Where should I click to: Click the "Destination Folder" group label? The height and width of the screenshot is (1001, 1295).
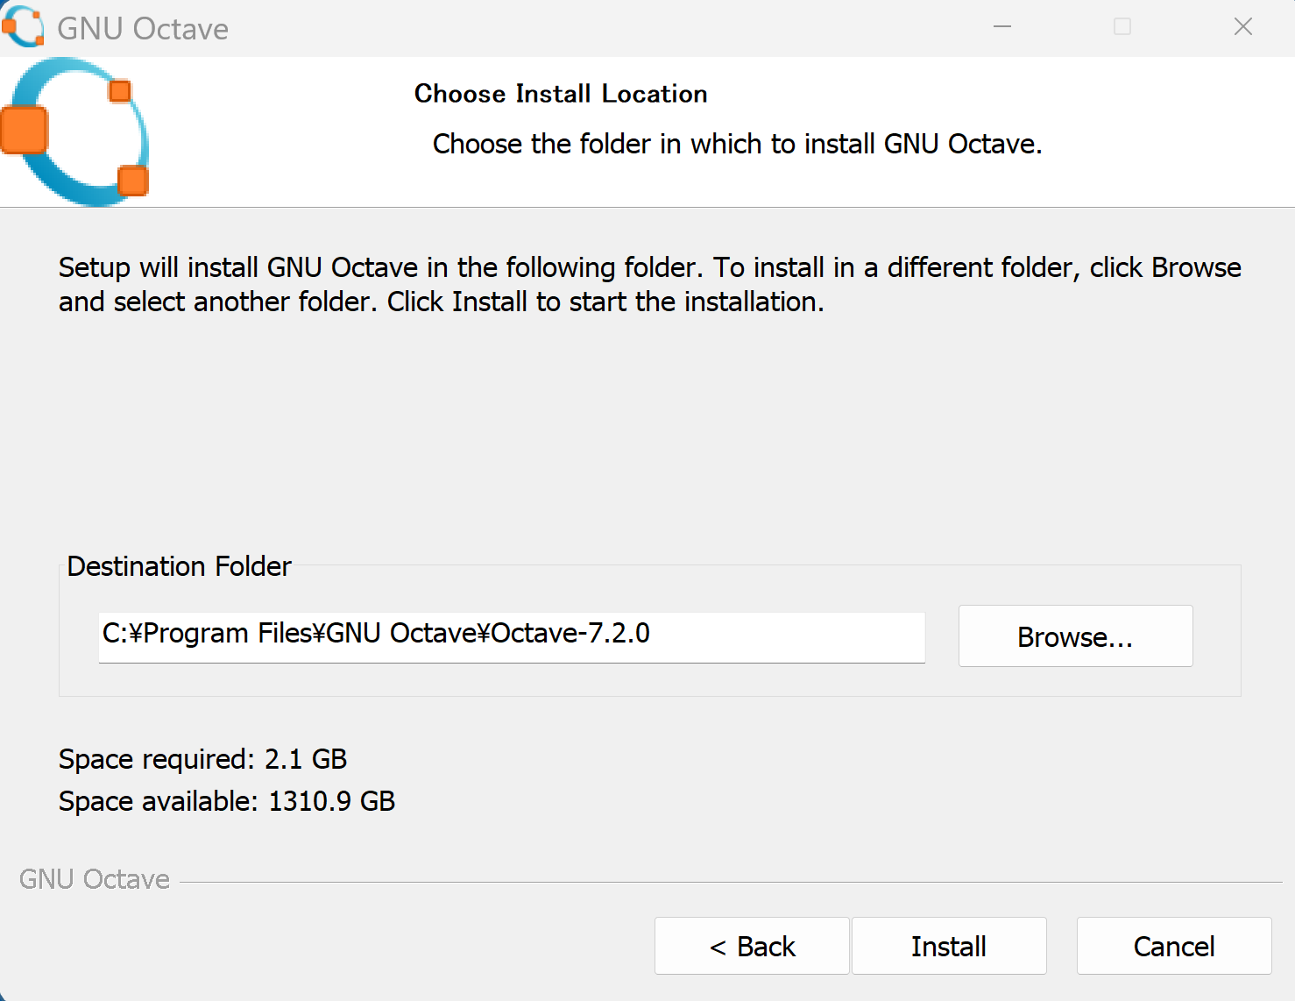(179, 566)
